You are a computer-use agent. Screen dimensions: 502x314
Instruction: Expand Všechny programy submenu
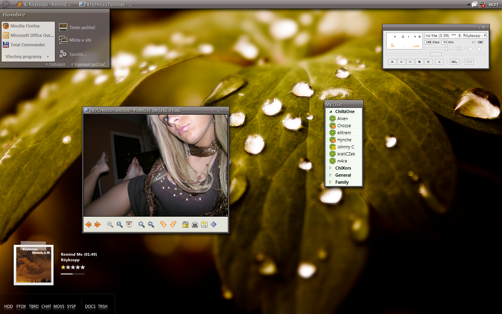point(28,57)
